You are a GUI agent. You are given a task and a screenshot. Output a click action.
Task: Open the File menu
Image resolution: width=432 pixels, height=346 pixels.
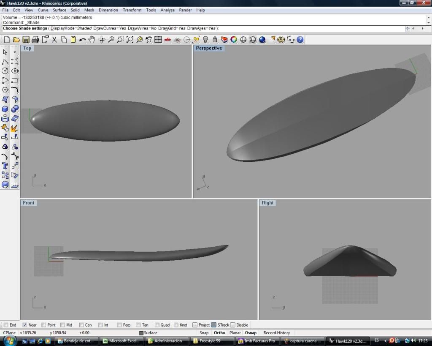pyautogui.click(x=5, y=10)
